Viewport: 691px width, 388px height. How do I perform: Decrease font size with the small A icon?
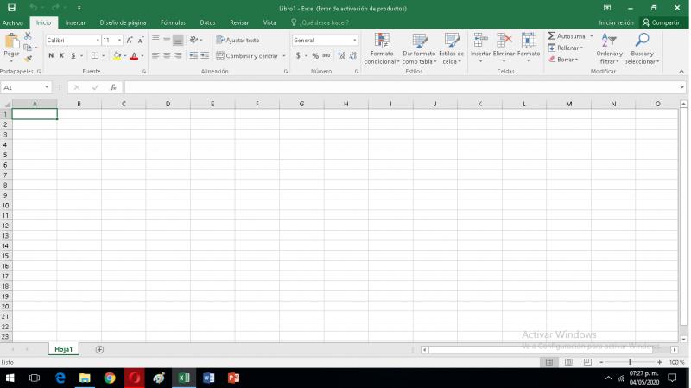click(141, 40)
